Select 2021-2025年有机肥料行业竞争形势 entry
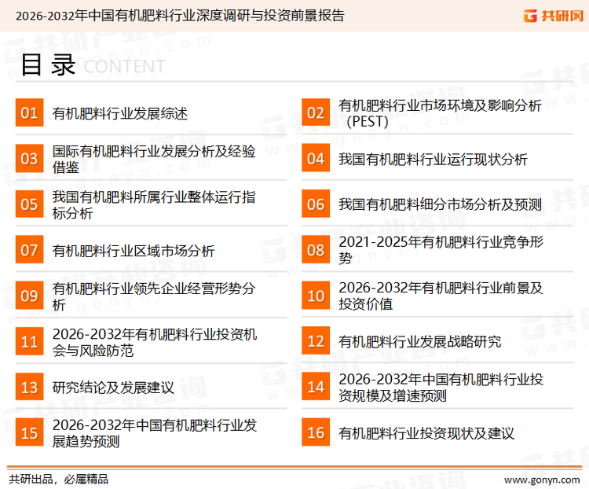The height and width of the screenshot is (489, 589). 441,250
